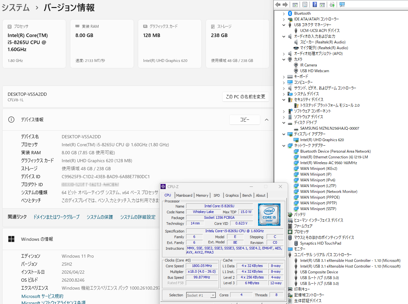Open the SPD tab in CPU-Z
The height and width of the screenshot is (304, 408).
tap(217, 195)
